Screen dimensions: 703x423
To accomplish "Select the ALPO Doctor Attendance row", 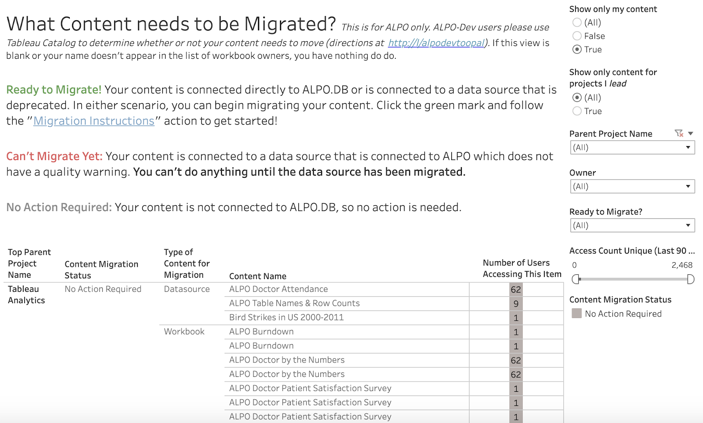I will [x=279, y=289].
